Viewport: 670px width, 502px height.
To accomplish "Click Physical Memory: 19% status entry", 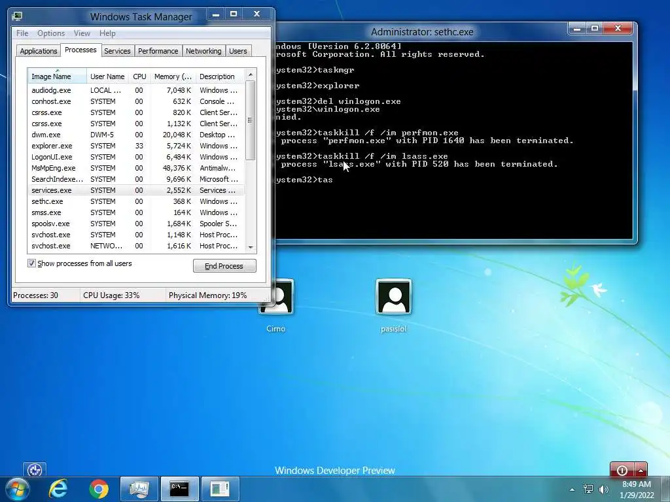I will (207, 295).
